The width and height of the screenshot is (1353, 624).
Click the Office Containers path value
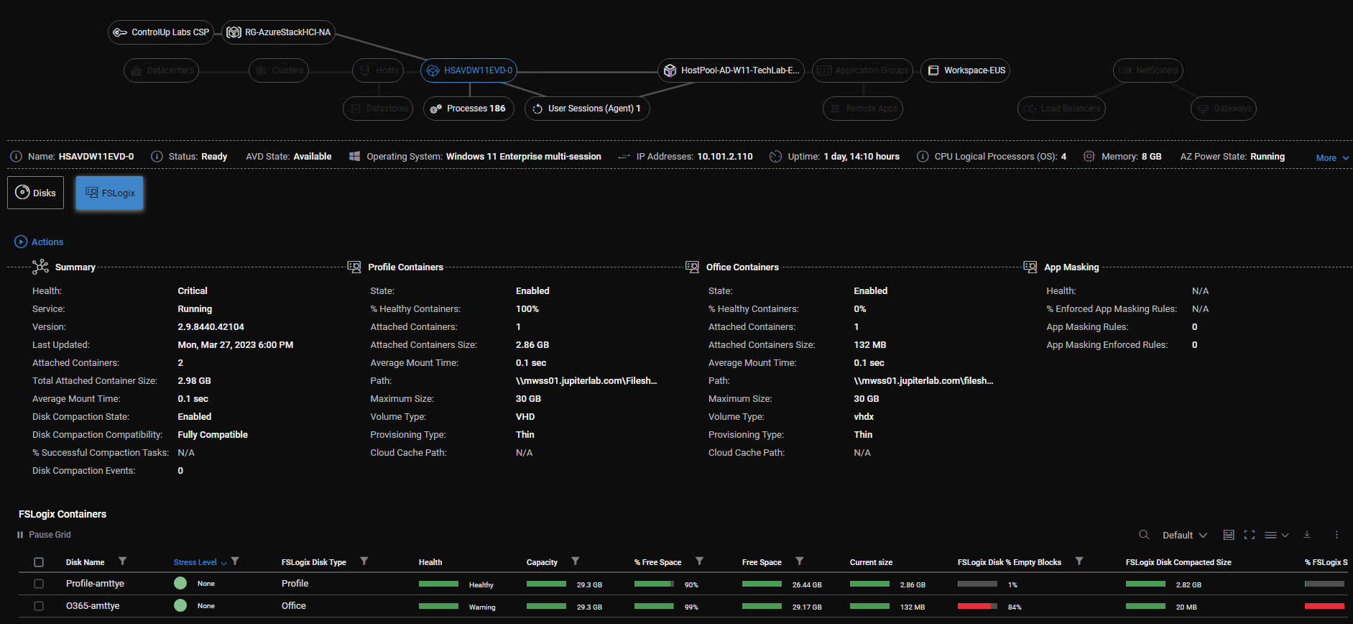(923, 381)
